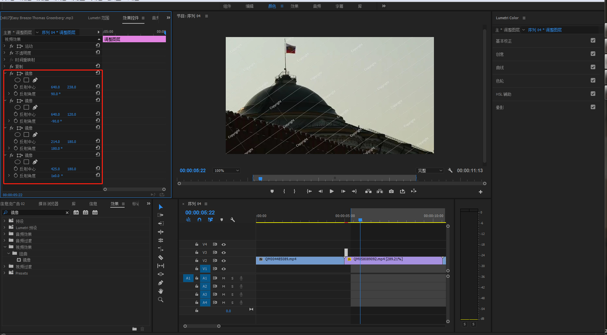Expand the 音频效果 folder
Image resolution: width=607 pixels, height=335 pixels.
(4, 234)
